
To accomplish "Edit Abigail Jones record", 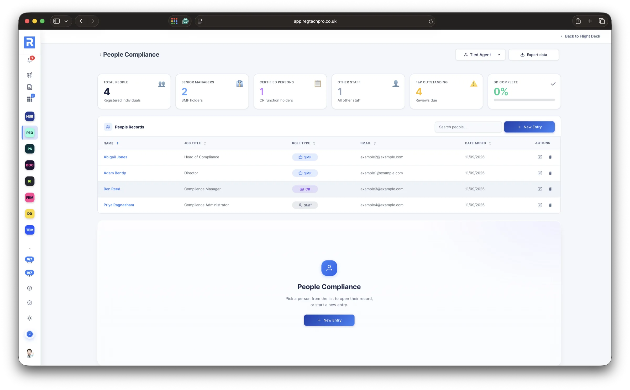I will click(x=540, y=157).
